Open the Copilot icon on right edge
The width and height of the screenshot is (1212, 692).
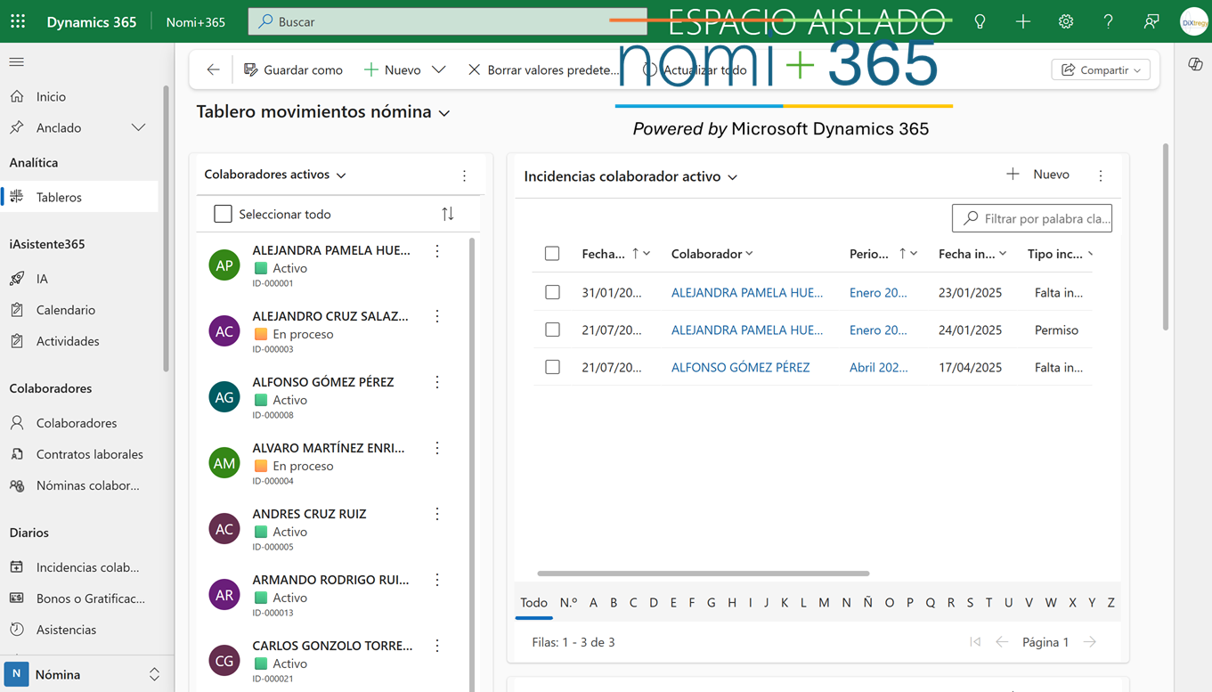[x=1195, y=64]
